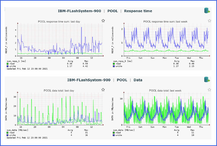The height and width of the screenshot is (146, 217).
Task: Click the Response time header title
Action: (x=138, y=11)
